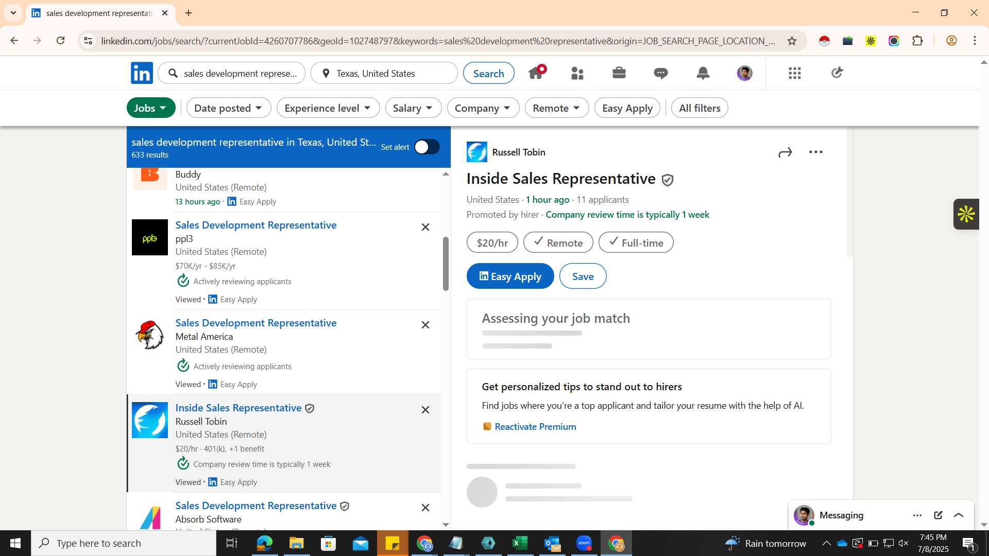Screen dimensions: 989x556
Task: Click the browser address bar
Action: 438,41
